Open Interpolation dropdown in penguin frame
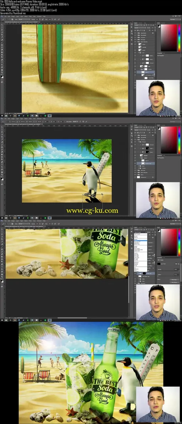The width and height of the screenshot is (182, 424). pyautogui.click(x=76, y=121)
